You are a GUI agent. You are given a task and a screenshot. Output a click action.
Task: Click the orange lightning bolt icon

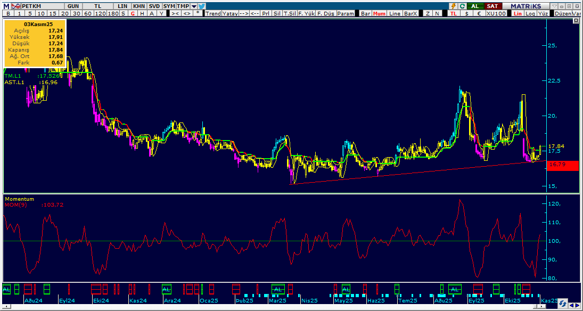tap(453, 6)
